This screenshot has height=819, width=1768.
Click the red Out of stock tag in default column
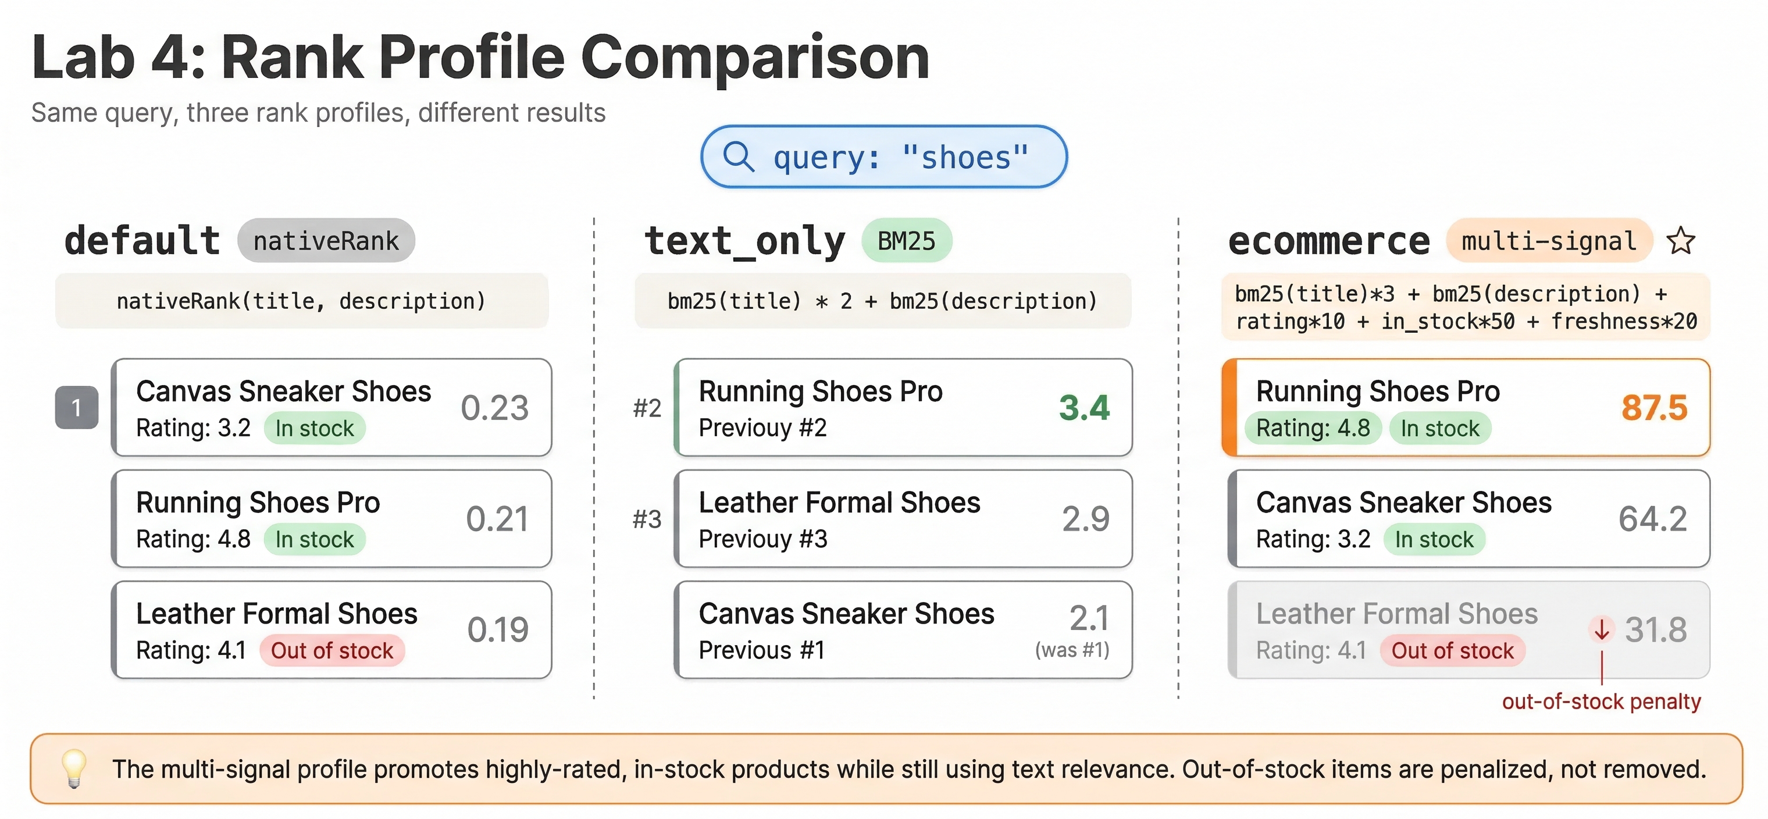[x=332, y=650]
